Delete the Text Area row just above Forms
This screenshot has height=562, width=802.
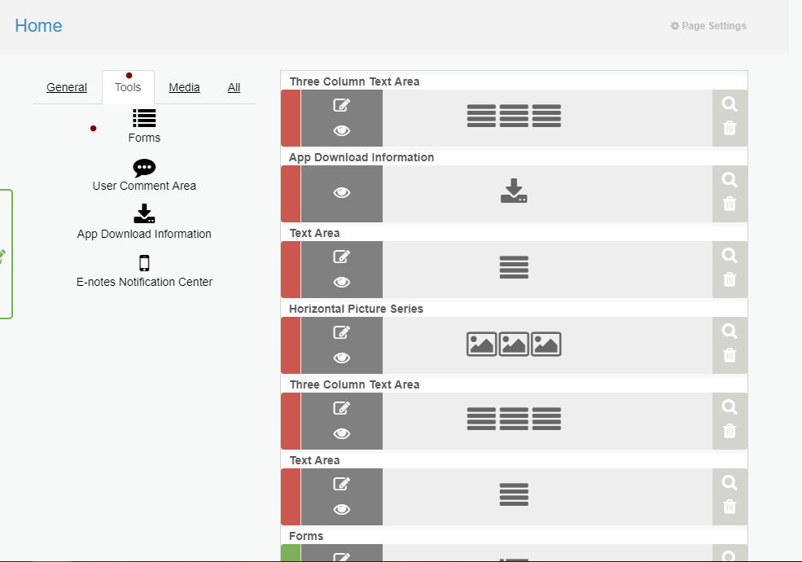730,507
